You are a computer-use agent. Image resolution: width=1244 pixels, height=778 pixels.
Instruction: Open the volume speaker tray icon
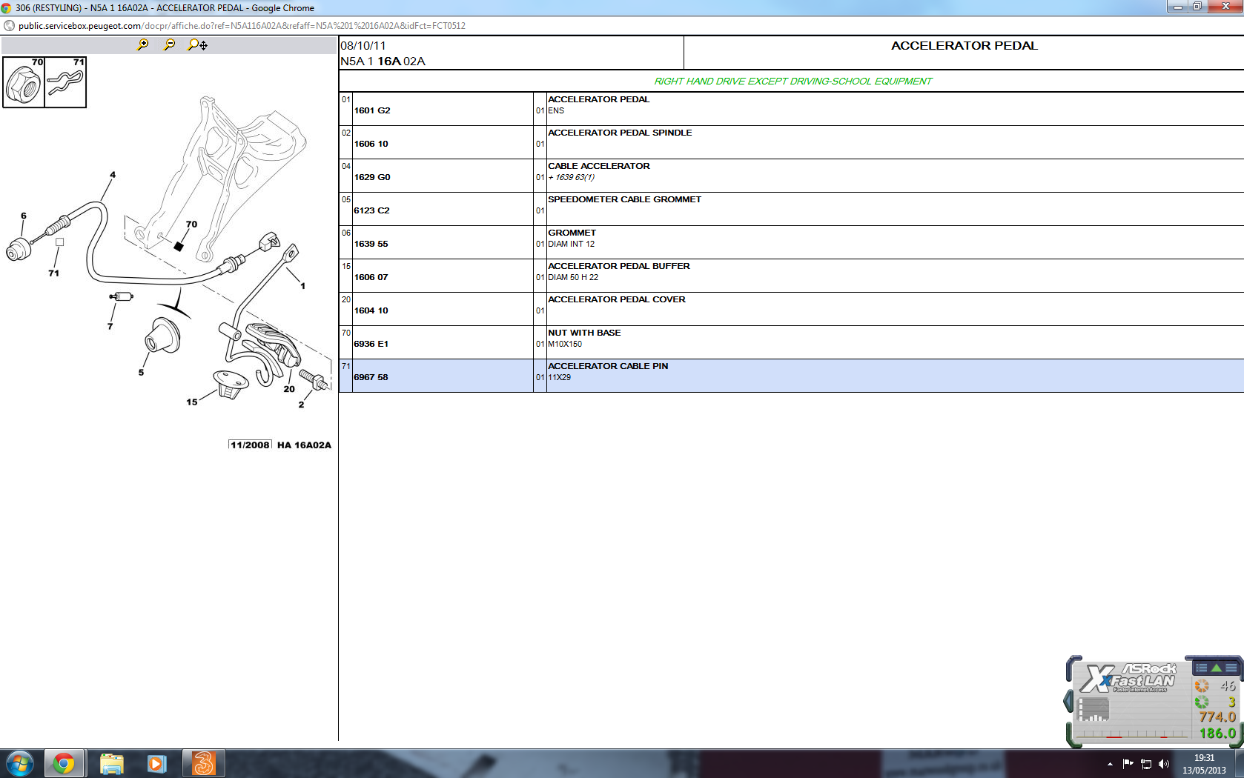click(1164, 764)
